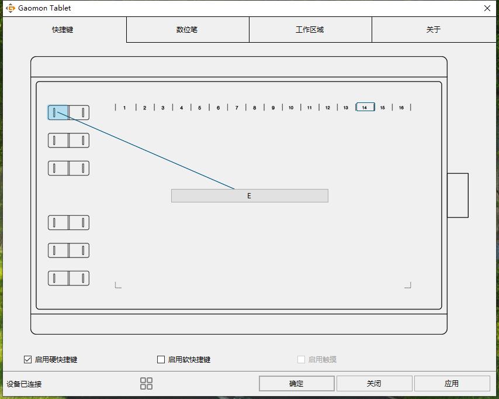Select soft key 2
Viewport: 499px width, 399px height.
point(145,108)
